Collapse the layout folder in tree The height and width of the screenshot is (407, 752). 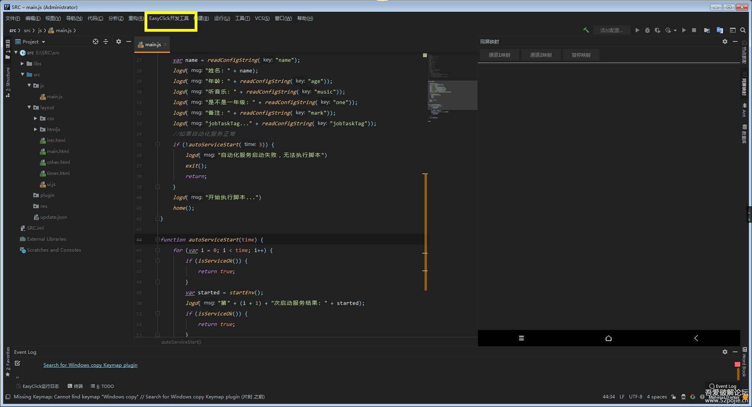(x=29, y=107)
